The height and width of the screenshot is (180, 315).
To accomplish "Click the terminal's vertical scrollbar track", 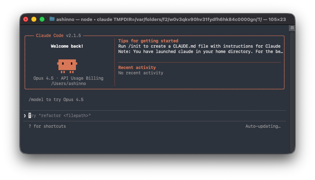I will click(292, 89).
